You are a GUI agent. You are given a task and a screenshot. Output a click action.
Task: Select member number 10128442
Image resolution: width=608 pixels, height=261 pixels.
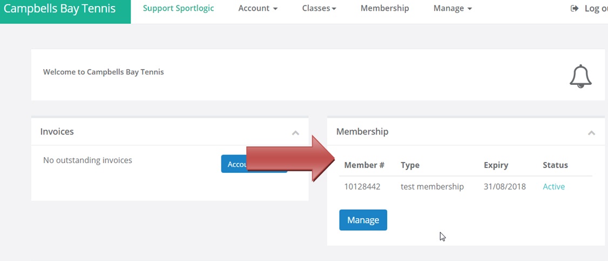click(362, 186)
